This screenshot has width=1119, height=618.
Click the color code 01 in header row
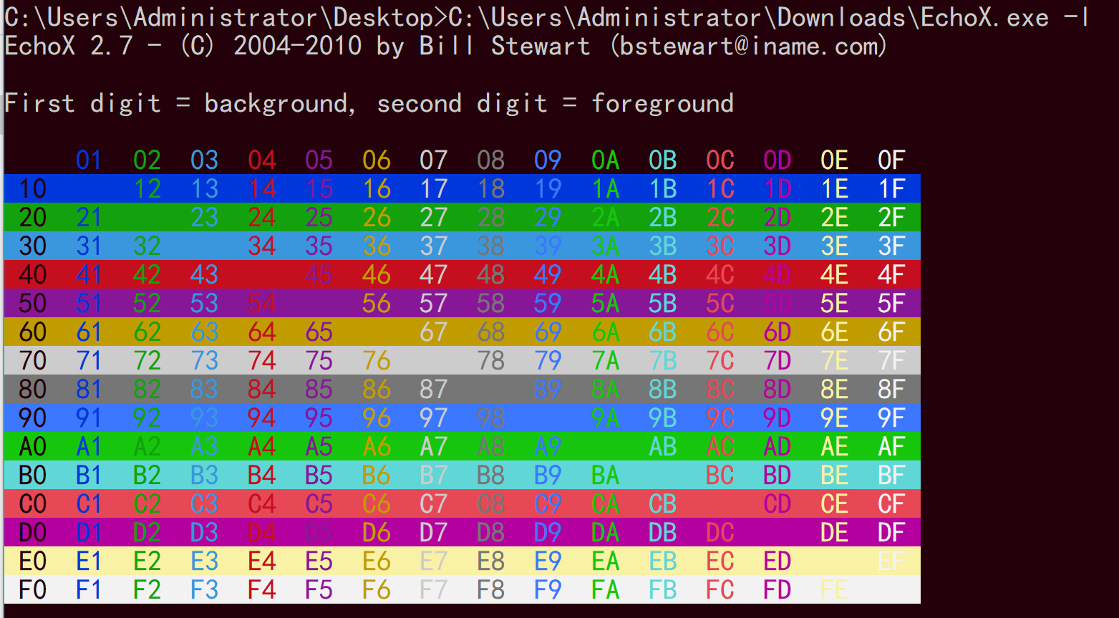click(89, 160)
